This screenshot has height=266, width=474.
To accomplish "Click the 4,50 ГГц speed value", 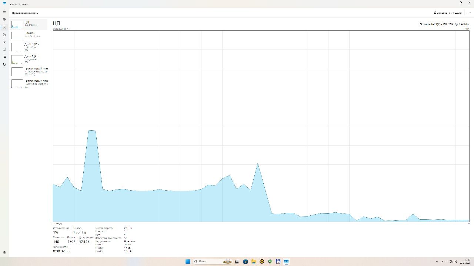I will pyautogui.click(x=79, y=232).
